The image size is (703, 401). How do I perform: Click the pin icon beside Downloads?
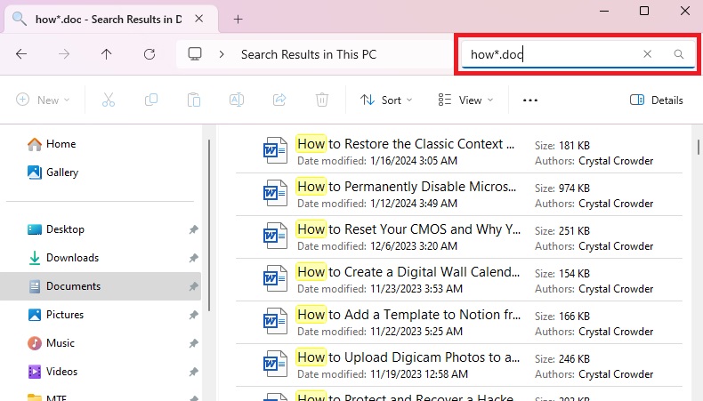[x=193, y=258]
